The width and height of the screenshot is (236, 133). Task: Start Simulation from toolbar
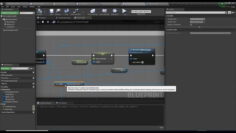[x=115, y=12]
